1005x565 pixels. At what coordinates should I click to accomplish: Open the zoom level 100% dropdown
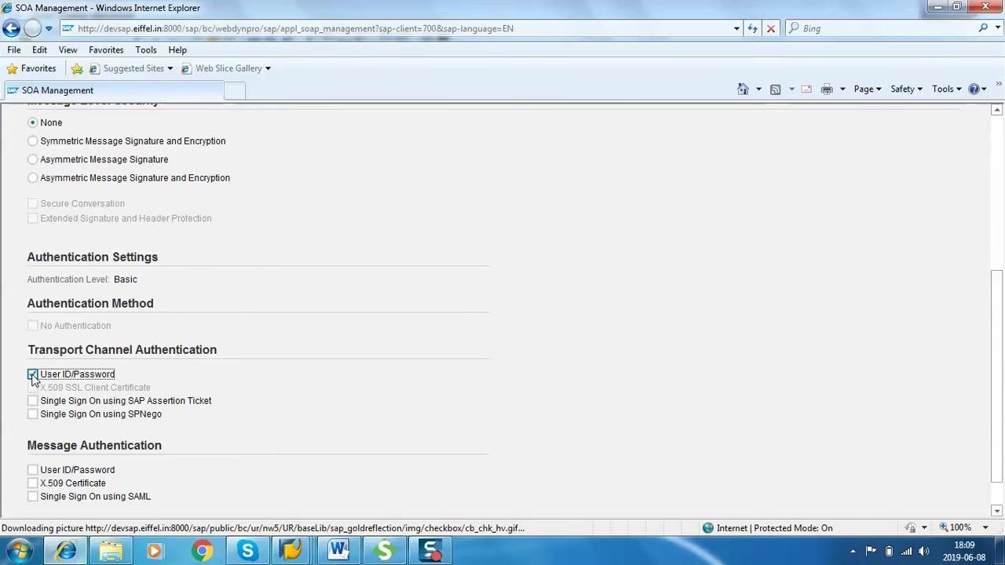(x=985, y=527)
